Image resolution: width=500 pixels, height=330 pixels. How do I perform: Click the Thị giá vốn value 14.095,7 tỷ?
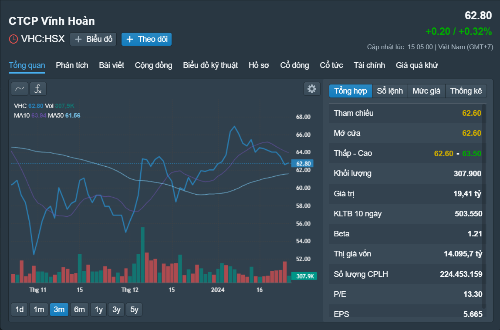463,254
